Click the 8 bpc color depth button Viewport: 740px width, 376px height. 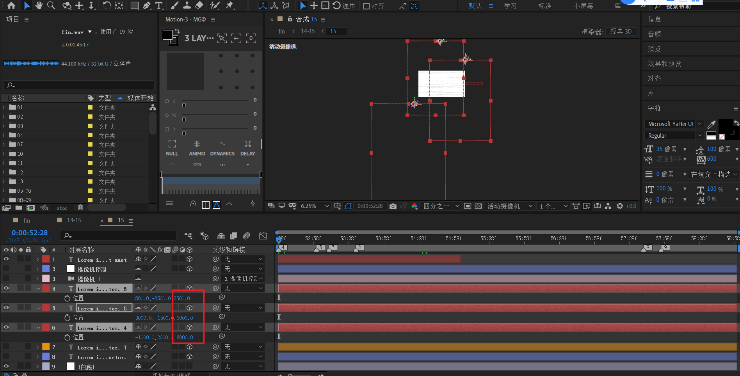click(62, 208)
